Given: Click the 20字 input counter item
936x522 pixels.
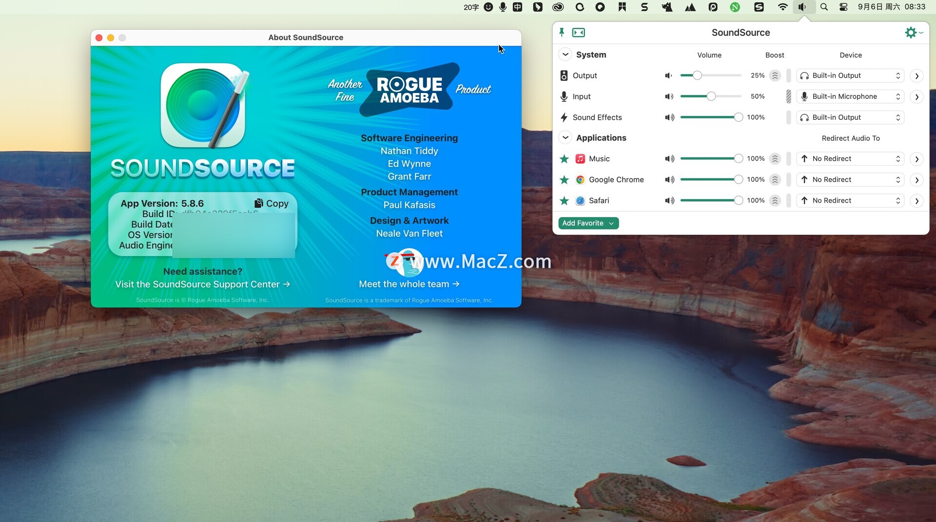Looking at the screenshot, I should tap(471, 7).
